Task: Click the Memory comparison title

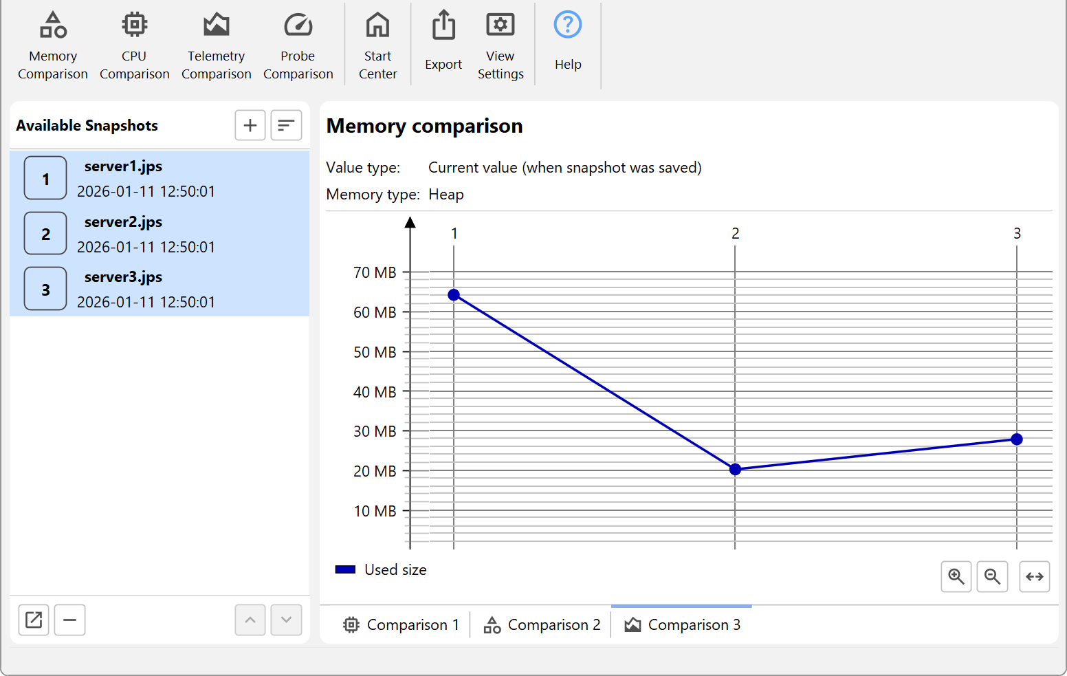Action: [425, 126]
